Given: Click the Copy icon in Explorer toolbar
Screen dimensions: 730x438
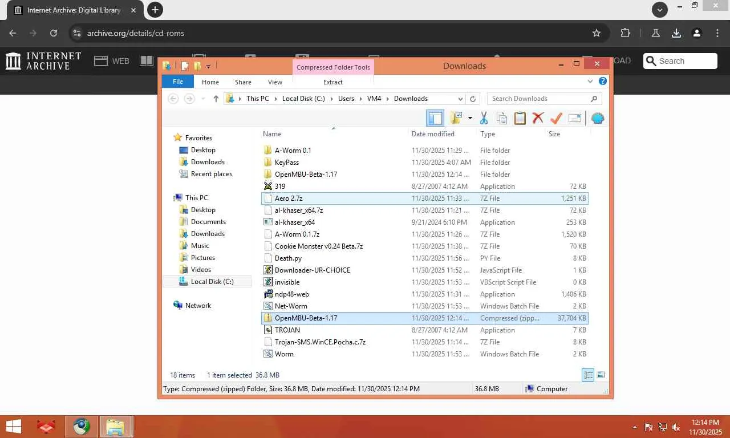Looking at the screenshot, I should point(502,118).
